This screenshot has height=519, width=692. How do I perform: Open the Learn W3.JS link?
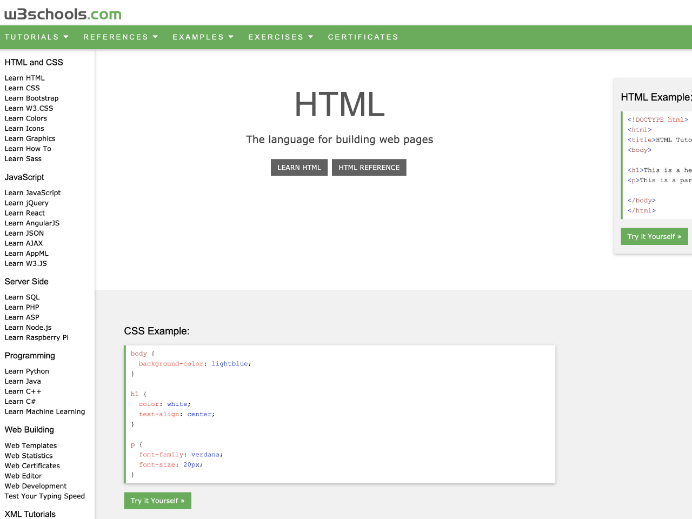(x=26, y=264)
